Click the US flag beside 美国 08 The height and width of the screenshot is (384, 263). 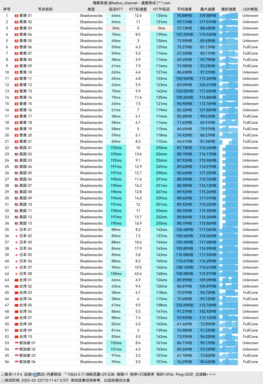[x=17, y=192]
